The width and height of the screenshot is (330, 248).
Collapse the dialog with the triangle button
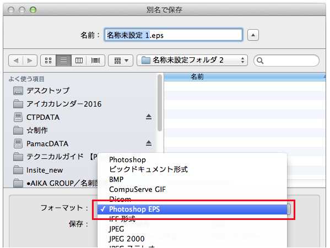coord(253,35)
